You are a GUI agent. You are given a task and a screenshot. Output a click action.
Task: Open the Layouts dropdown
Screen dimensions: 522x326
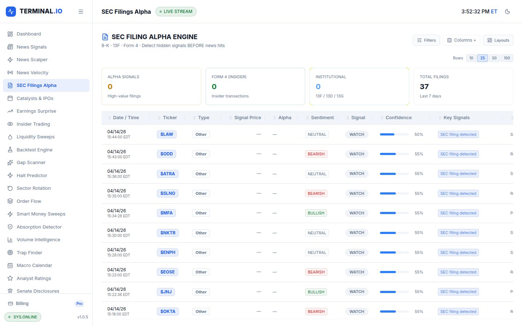click(498, 40)
